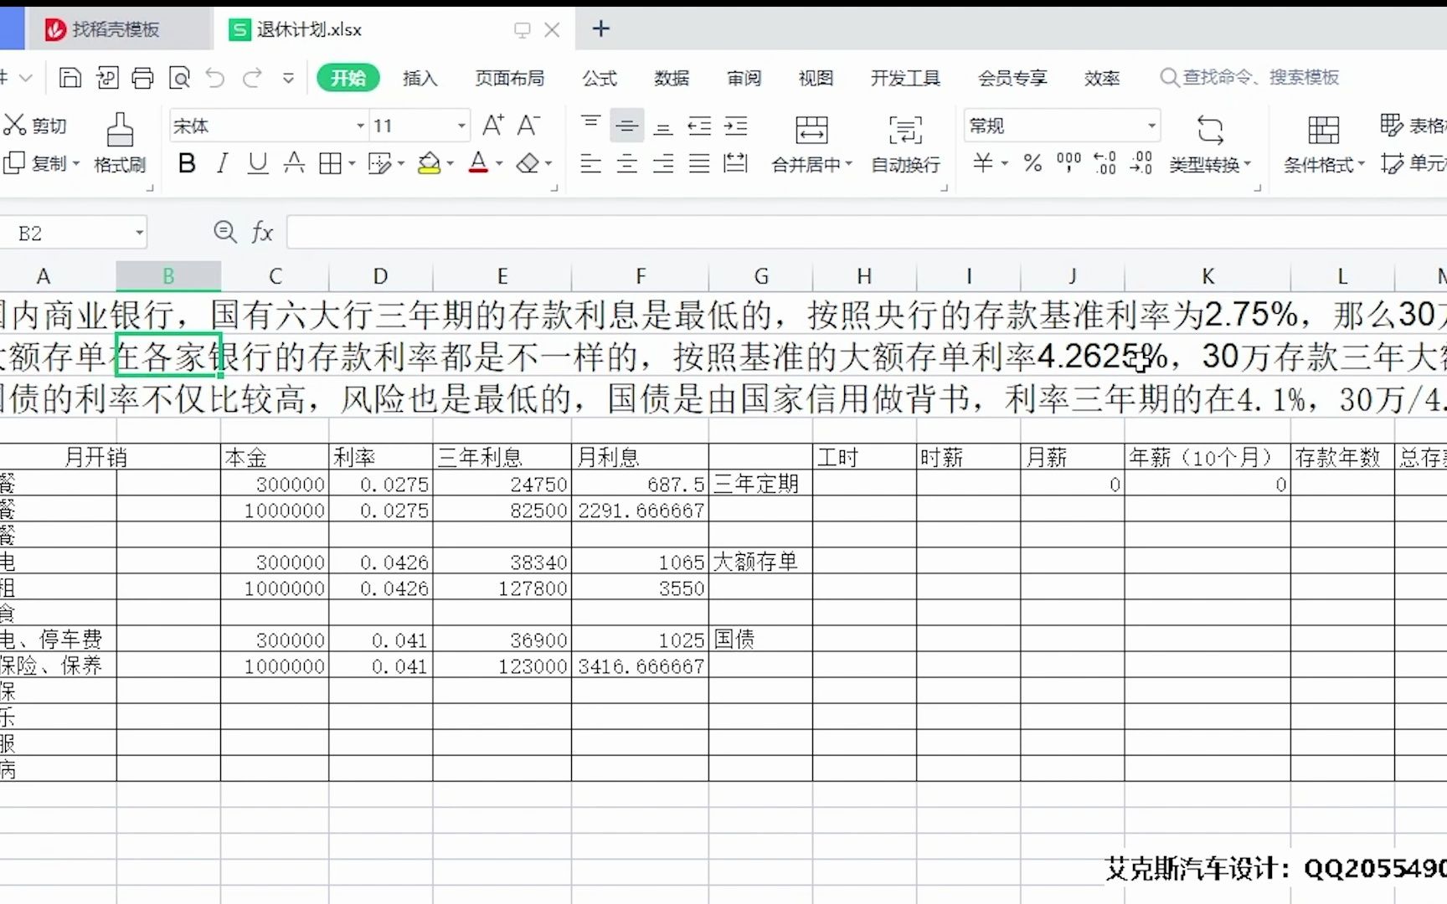This screenshot has height=904, width=1447.
Task: Open number format dropdown 常规
Action: (1152, 126)
